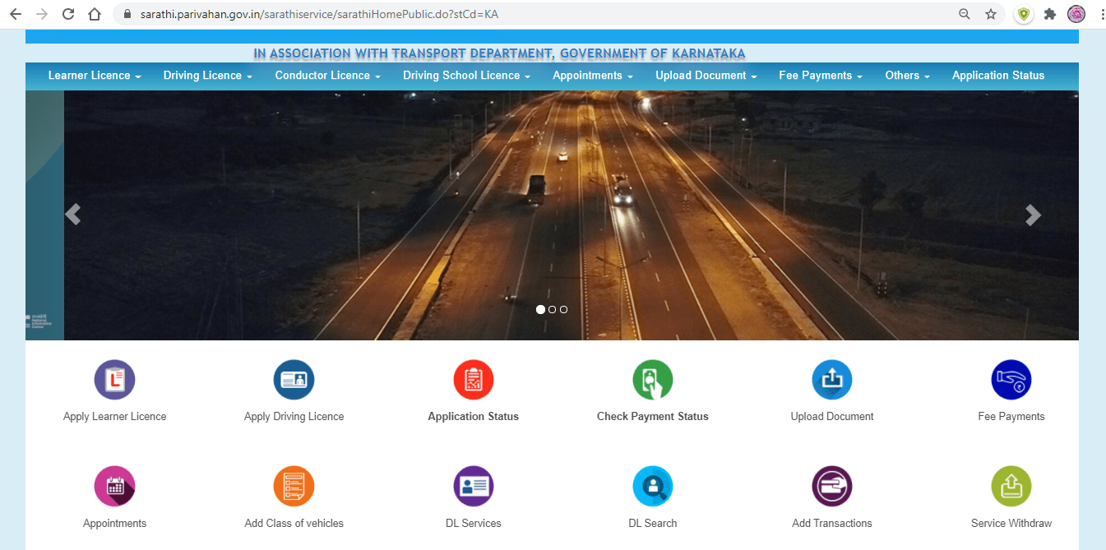Click the orange Add Class of vehicles icon
The height and width of the screenshot is (550, 1106).
[x=294, y=486]
